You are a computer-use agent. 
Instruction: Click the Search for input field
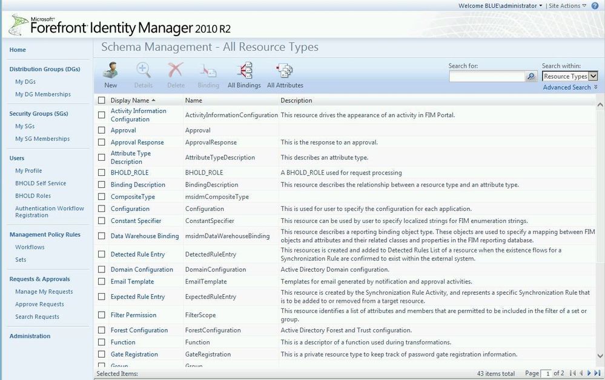487,76
